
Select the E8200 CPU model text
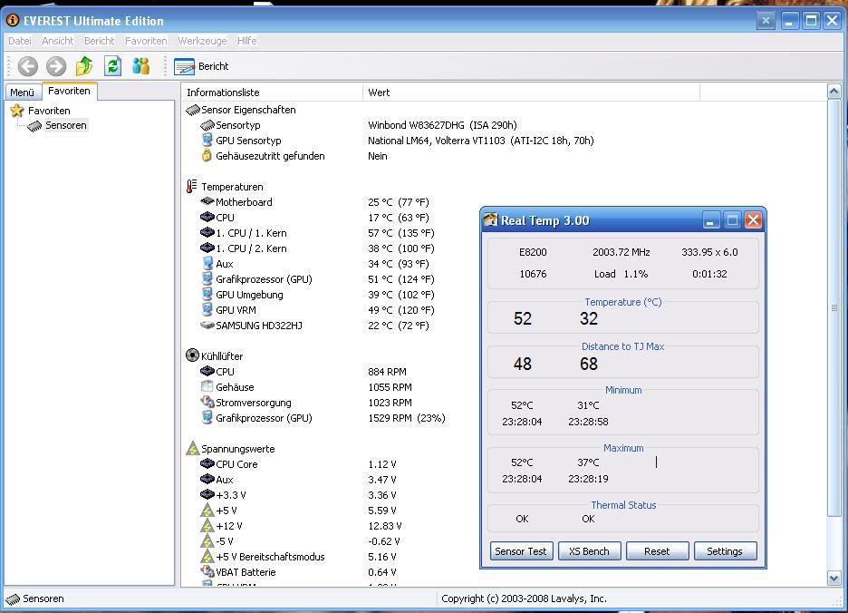tap(533, 252)
